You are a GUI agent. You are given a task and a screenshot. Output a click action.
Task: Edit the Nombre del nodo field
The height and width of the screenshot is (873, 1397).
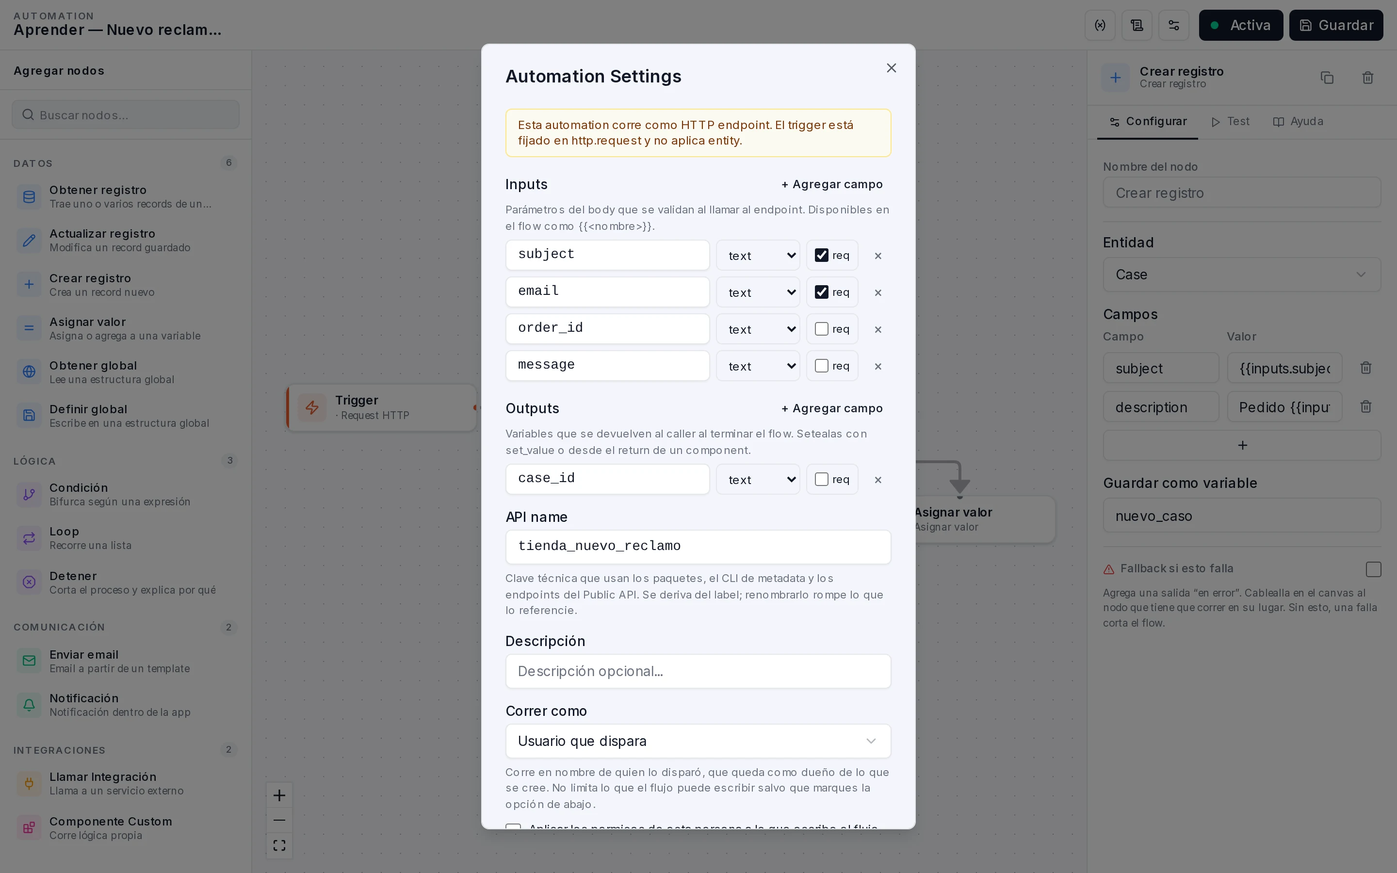1242,193
